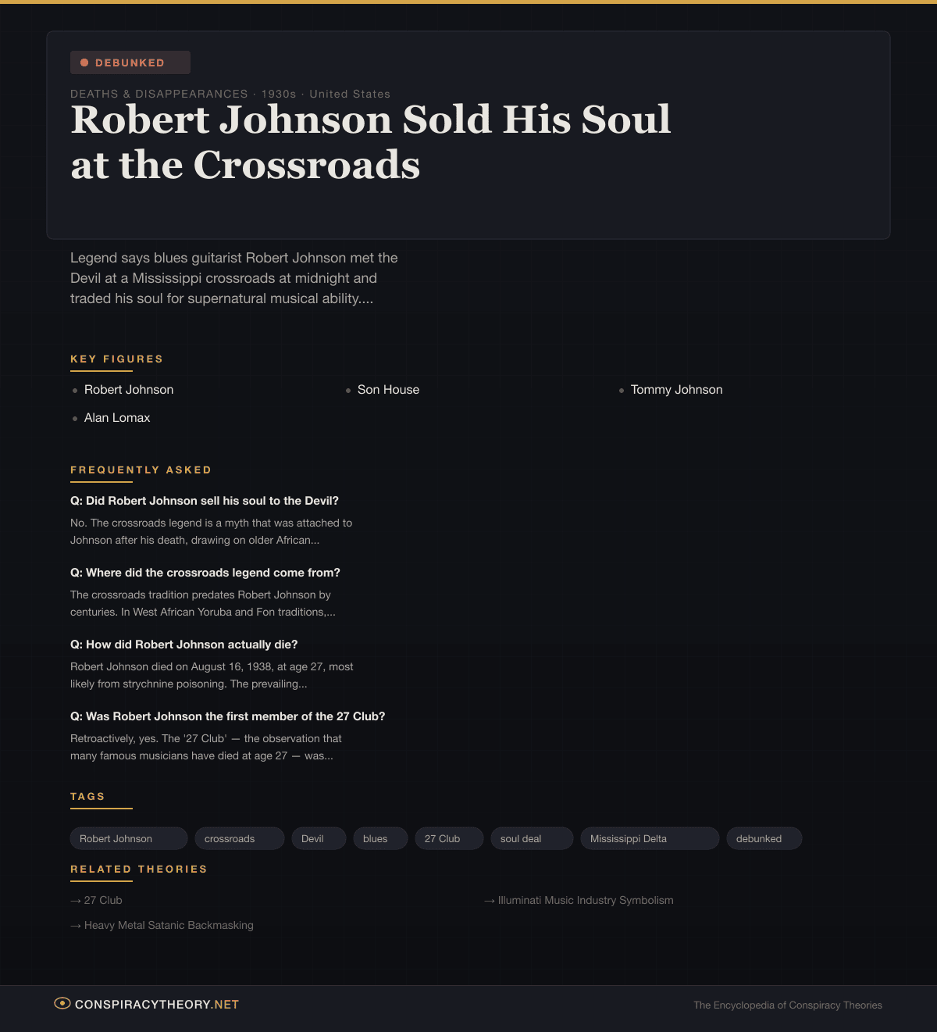
Task: Click Tommy Johnson in key figures
Action: (x=676, y=390)
